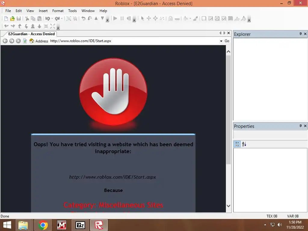Expand the run toolbar overflow options
This screenshot has height=231, width=308.
[x=134, y=20]
